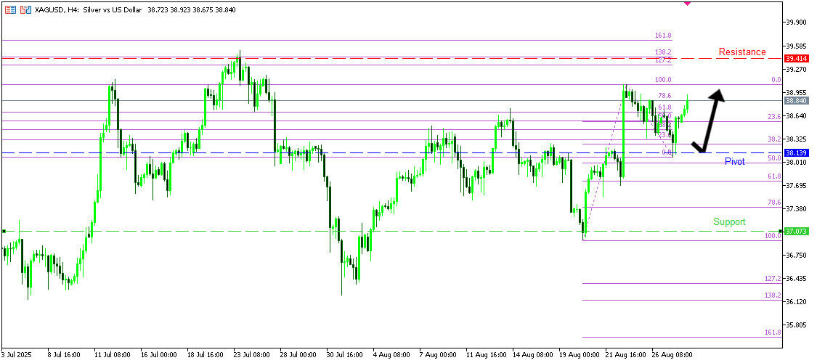The image size is (817, 363).
Task: Click the green 37.073 price tag
Action: 796,231
